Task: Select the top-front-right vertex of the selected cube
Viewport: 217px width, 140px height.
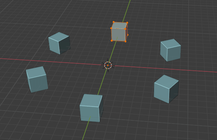Action: 125,29
